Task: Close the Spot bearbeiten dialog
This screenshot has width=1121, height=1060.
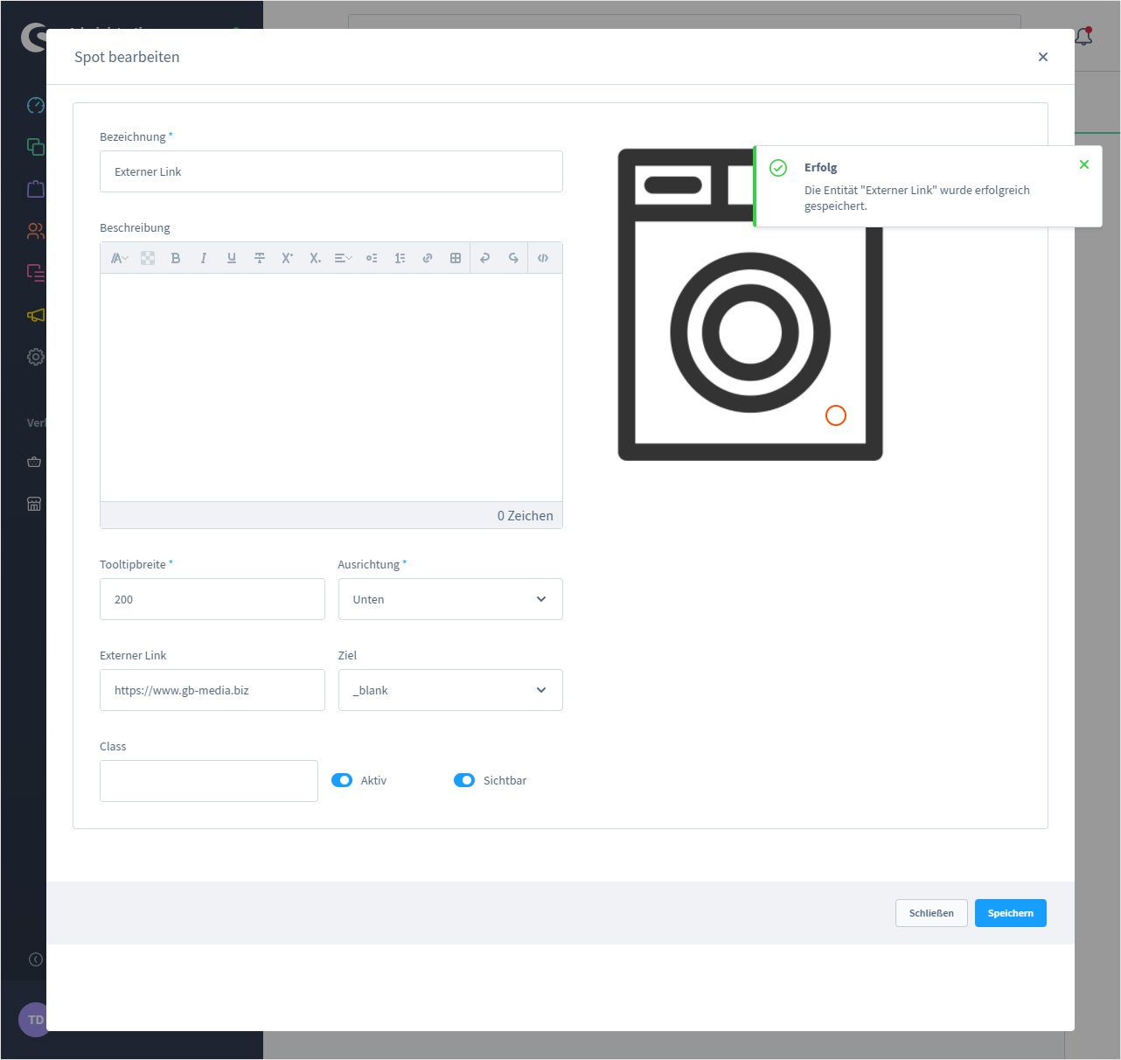Action: click(x=1043, y=57)
